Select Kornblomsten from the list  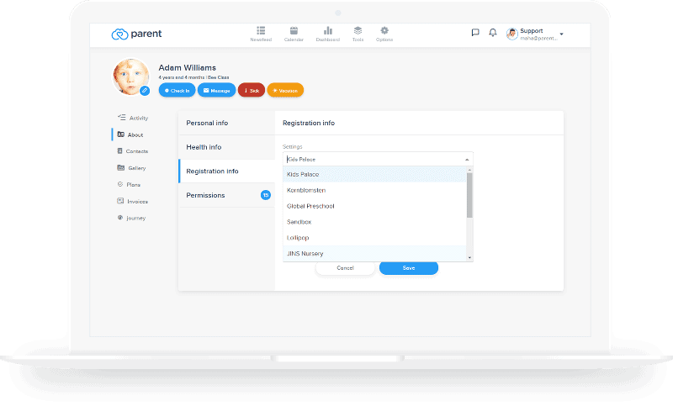click(374, 190)
